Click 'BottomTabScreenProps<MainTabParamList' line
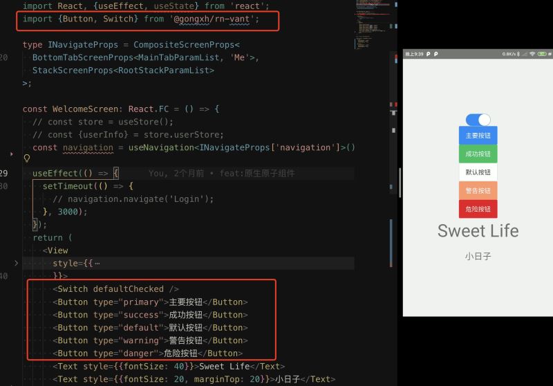Image resolution: width=553 pixels, height=386 pixels. coord(146,57)
